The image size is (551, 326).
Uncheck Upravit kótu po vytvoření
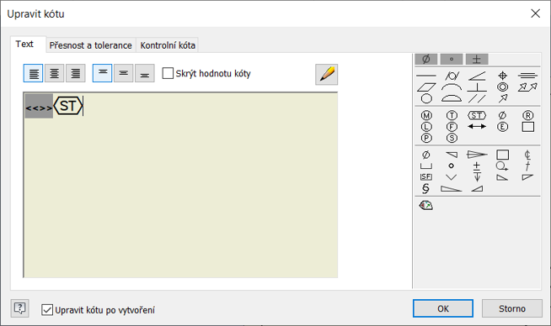(x=47, y=310)
